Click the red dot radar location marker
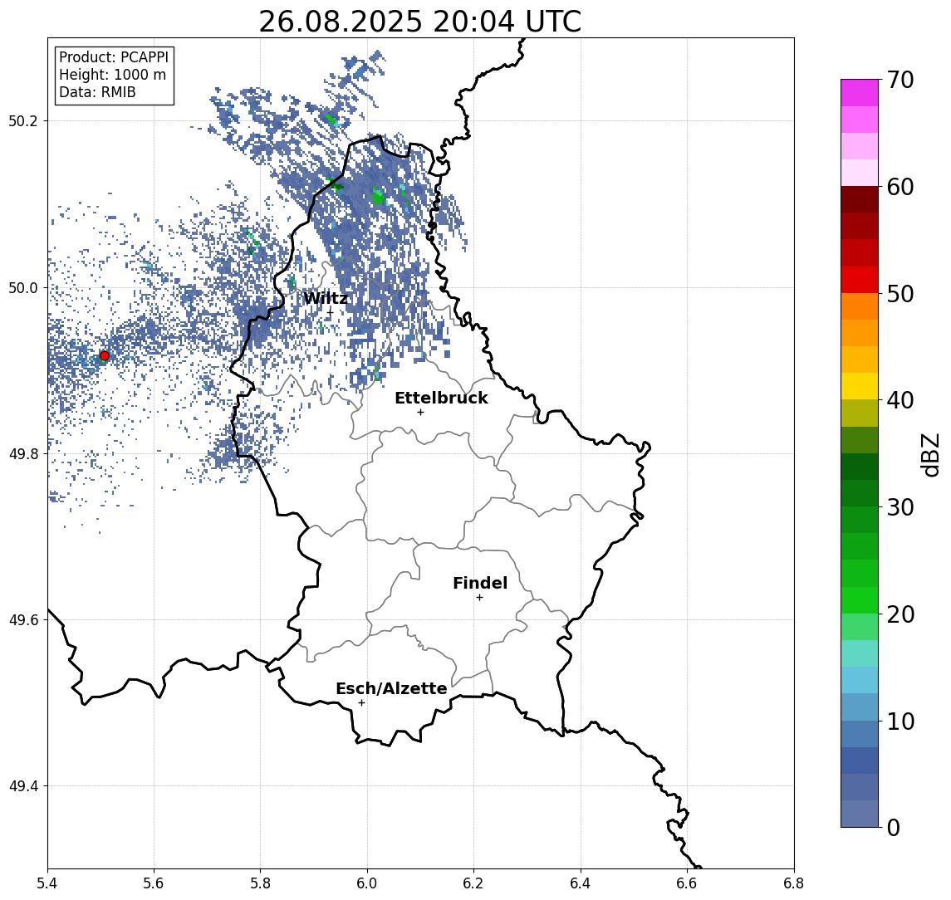951x900 pixels. (105, 356)
